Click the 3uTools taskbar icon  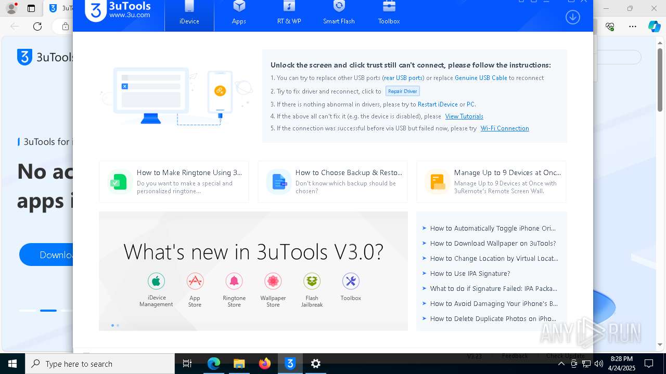(290, 364)
